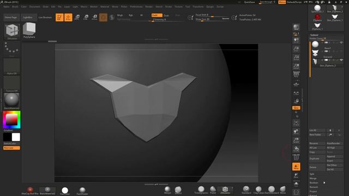Open the Preferences menu
The image size is (349, 196).
tap(136, 7)
